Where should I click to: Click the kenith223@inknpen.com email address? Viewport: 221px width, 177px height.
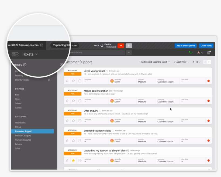23,45
